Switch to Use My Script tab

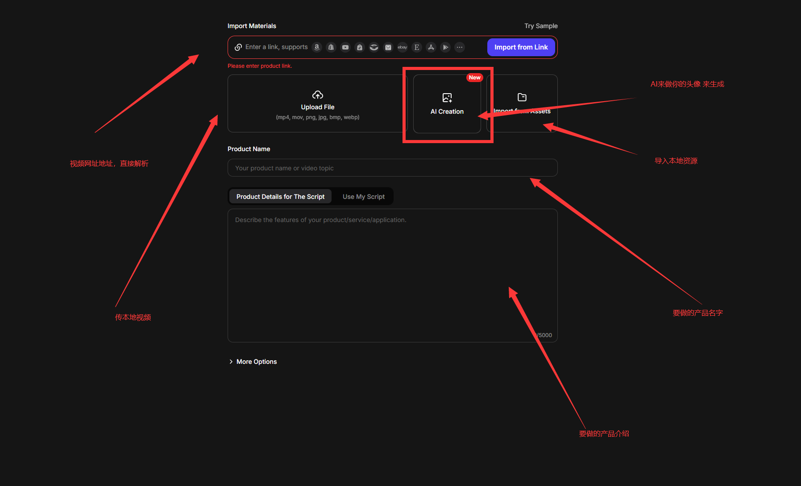point(363,197)
